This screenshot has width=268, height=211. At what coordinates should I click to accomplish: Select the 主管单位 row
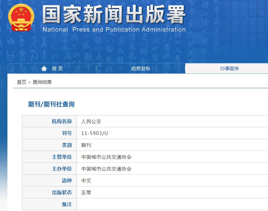62,157
